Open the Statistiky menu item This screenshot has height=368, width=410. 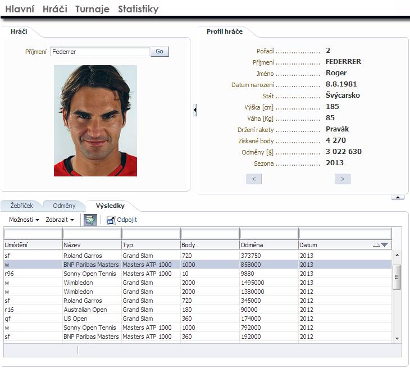pos(138,9)
